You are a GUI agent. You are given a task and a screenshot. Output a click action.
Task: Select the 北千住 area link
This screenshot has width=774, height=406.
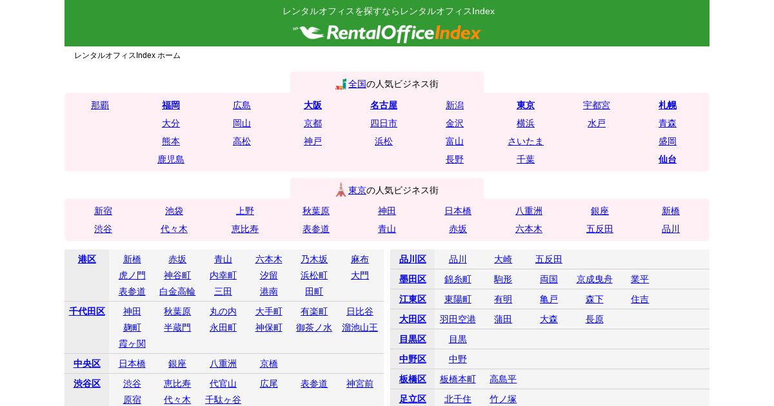458,399
